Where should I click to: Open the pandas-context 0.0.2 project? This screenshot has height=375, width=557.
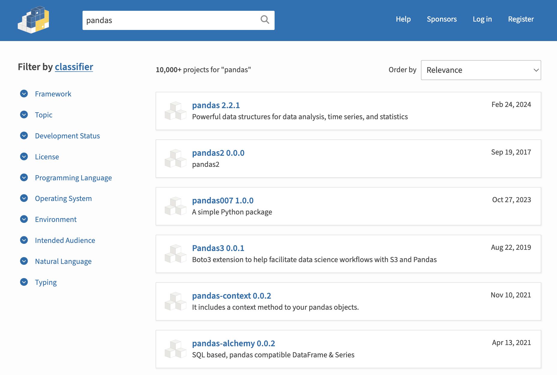pos(231,296)
